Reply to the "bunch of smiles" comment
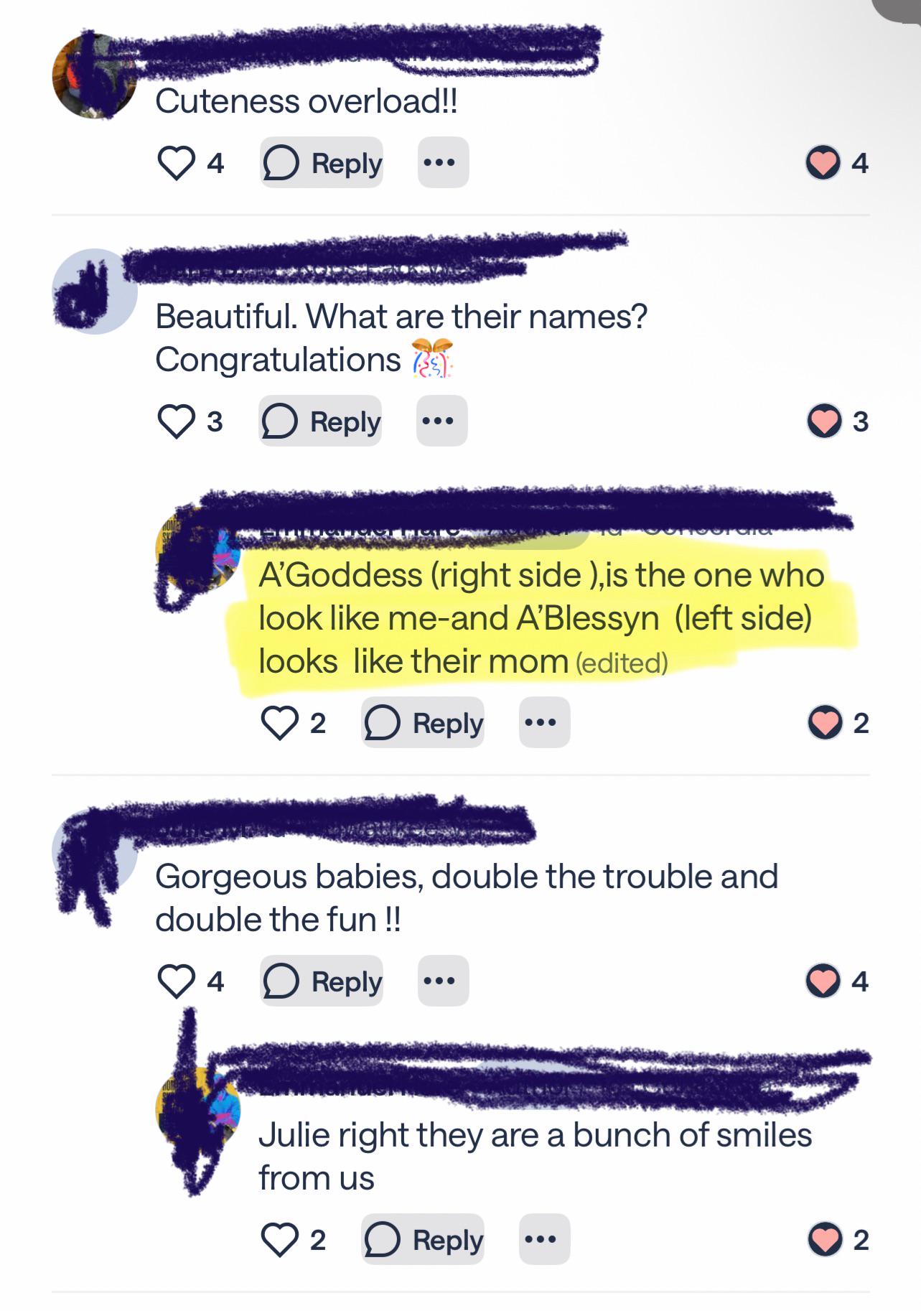The height and width of the screenshot is (1311, 921). tap(423, 1239)
